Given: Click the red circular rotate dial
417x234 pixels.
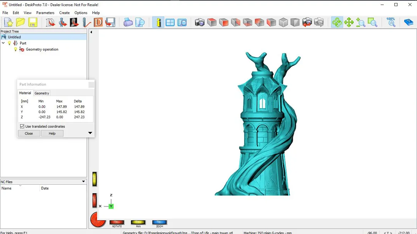Looking at the screenshot, I should point(98,220).
